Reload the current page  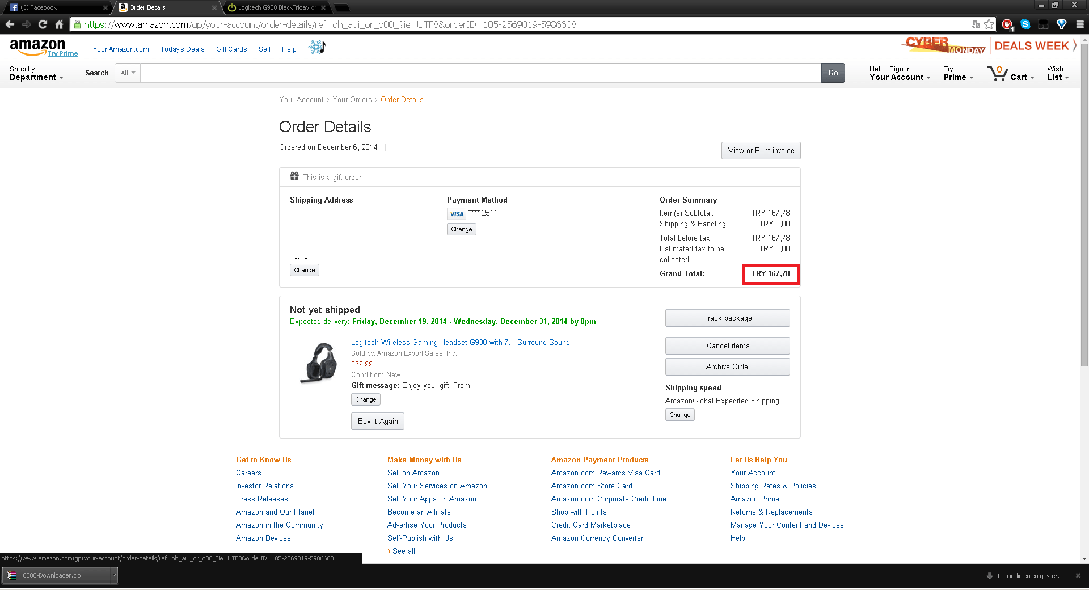(43, 24)
